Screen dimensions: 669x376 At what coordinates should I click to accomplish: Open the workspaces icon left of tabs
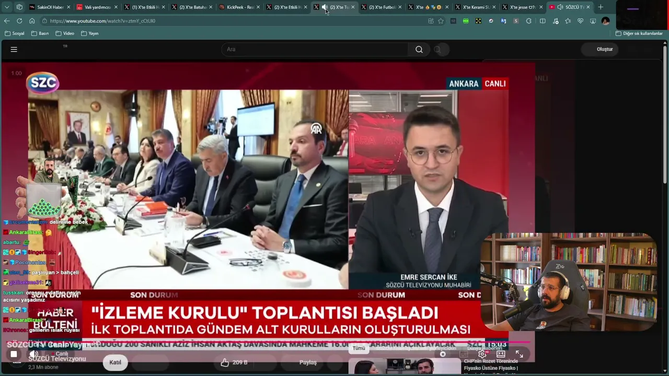pyautogui.click(x=19, y=7)
